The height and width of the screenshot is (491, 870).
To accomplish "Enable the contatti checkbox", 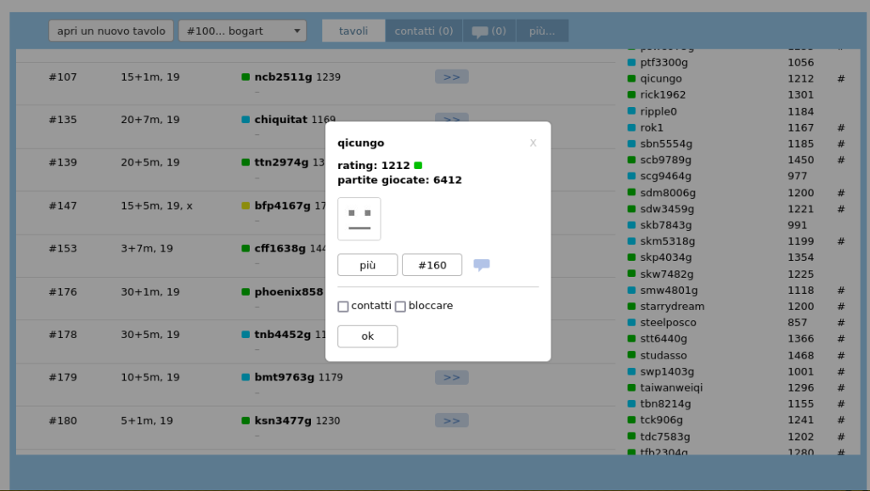I will coord(343,307).
